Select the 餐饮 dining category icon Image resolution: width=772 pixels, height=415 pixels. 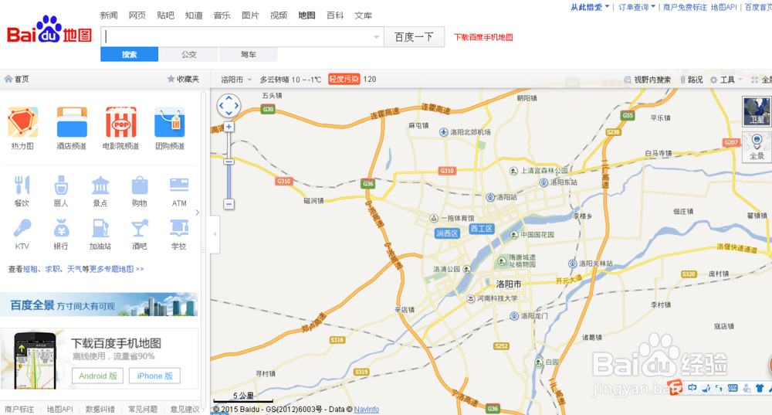click(x=22, y=185)
